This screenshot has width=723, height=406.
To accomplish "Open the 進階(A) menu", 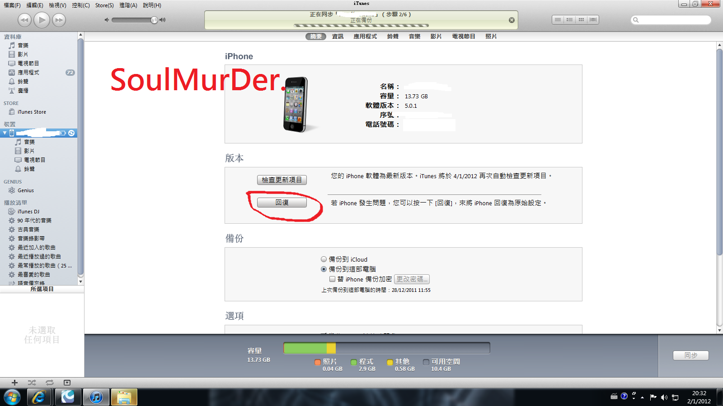I will click(x=128, y=5).
